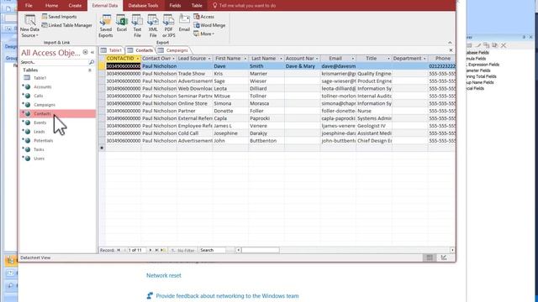The image size is (538, 302).
Task: Switch to the Create ribbon tab
Action: [75, 6]
